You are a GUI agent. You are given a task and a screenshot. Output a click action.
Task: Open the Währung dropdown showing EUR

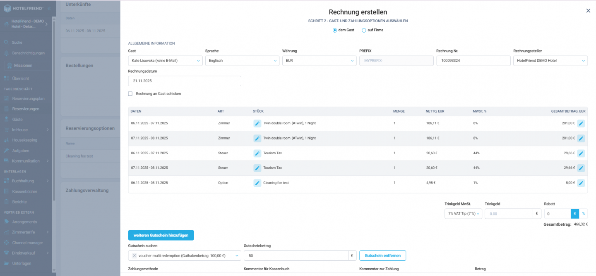319,61
